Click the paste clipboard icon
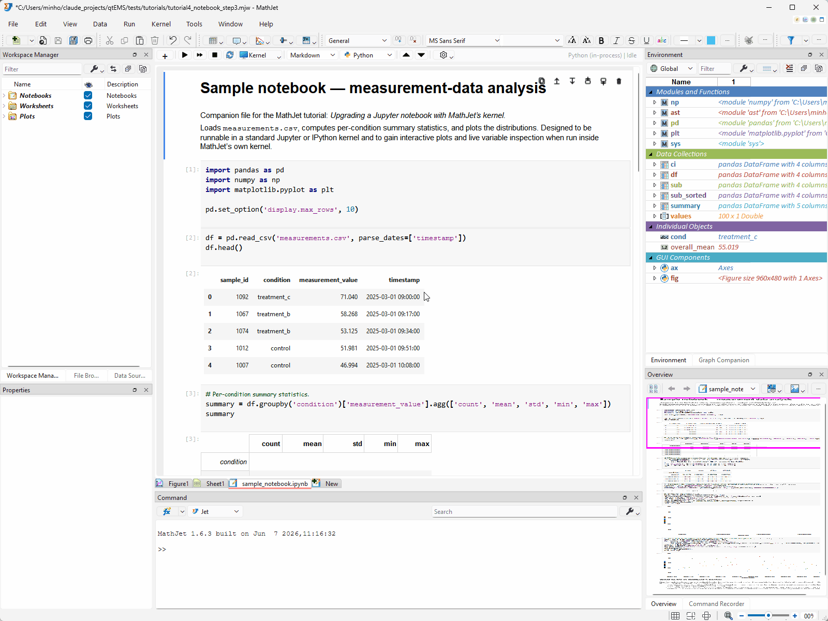The width and height of the screenshot is (828, 621). [x=140, y=40]
